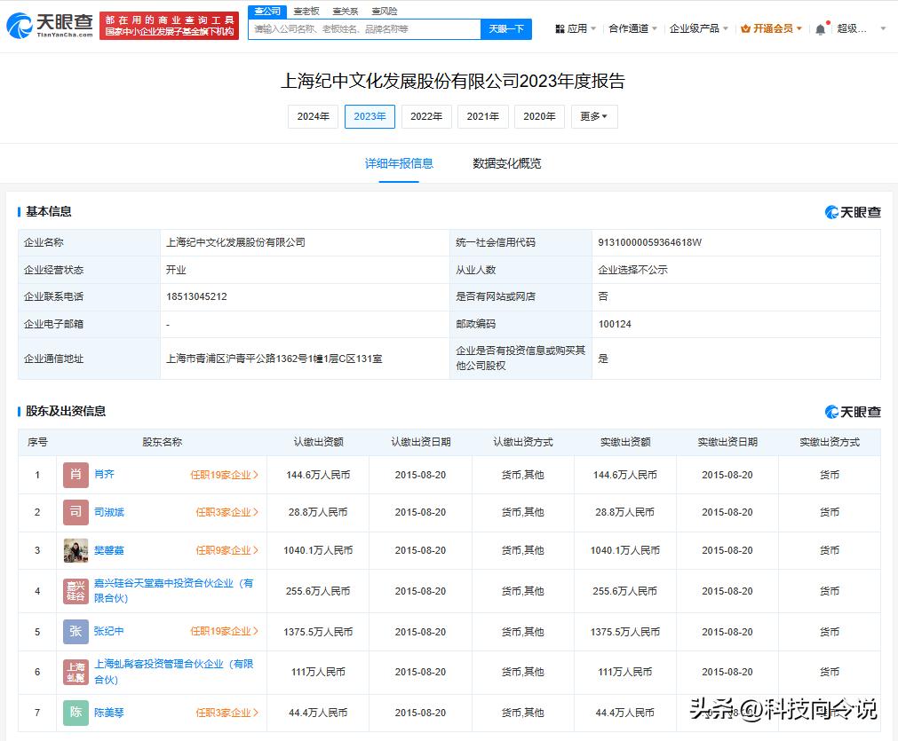Expand the 企业级产品 dropdown
The width and height of the screenshot is (898, 741).
click(698, 28)
